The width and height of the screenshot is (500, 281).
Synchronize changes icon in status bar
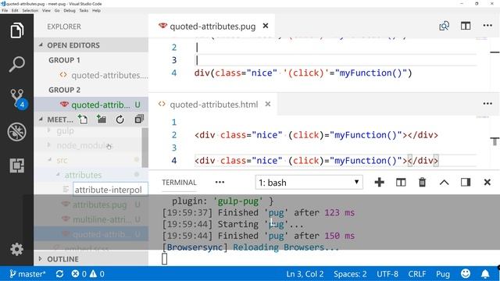tap(59, 274)
